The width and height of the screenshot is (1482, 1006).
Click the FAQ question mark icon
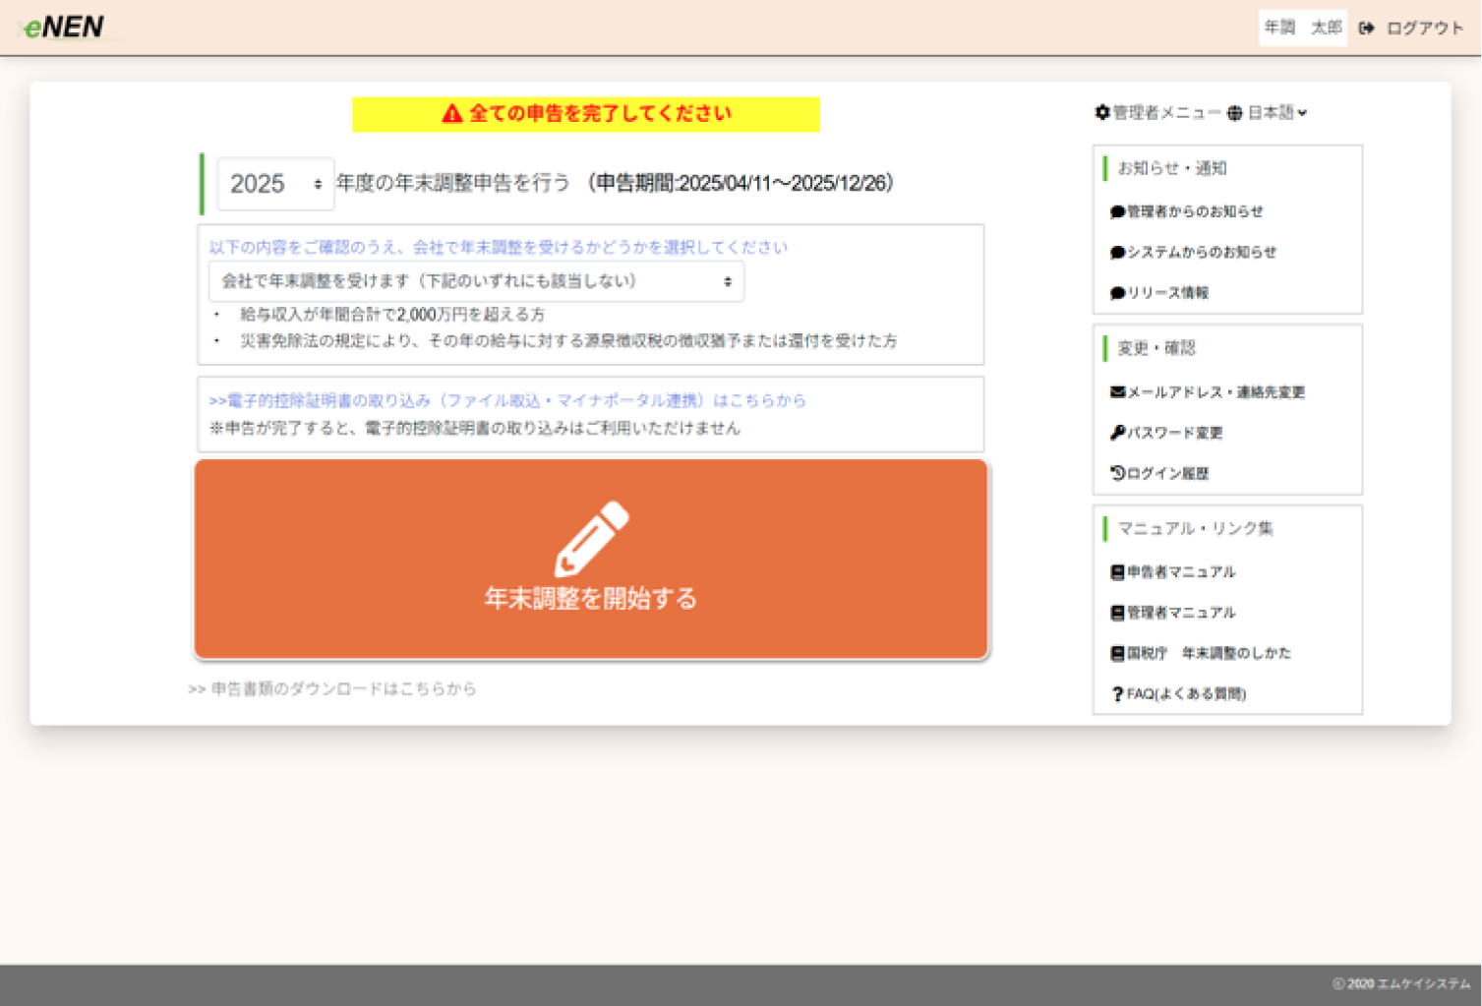tap(1117, 694)
